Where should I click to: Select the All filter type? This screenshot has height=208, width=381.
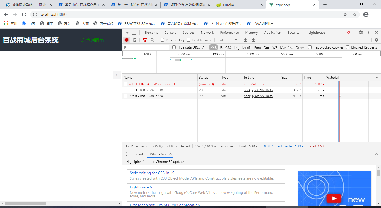pos(204,47)
